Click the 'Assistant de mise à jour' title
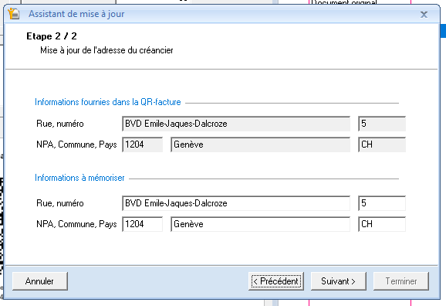This screenshot has height=306, width=446. point(76,14)
